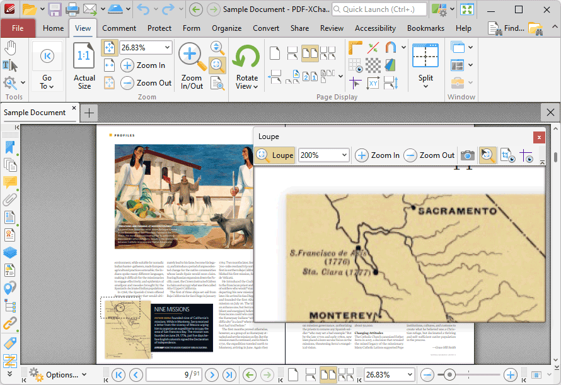Image resolution: width=561 pixels, height=385 pixels.
Task: Open Bookmarks pane from sidebar
Action: pyautogui.click(x=10, y=147)
